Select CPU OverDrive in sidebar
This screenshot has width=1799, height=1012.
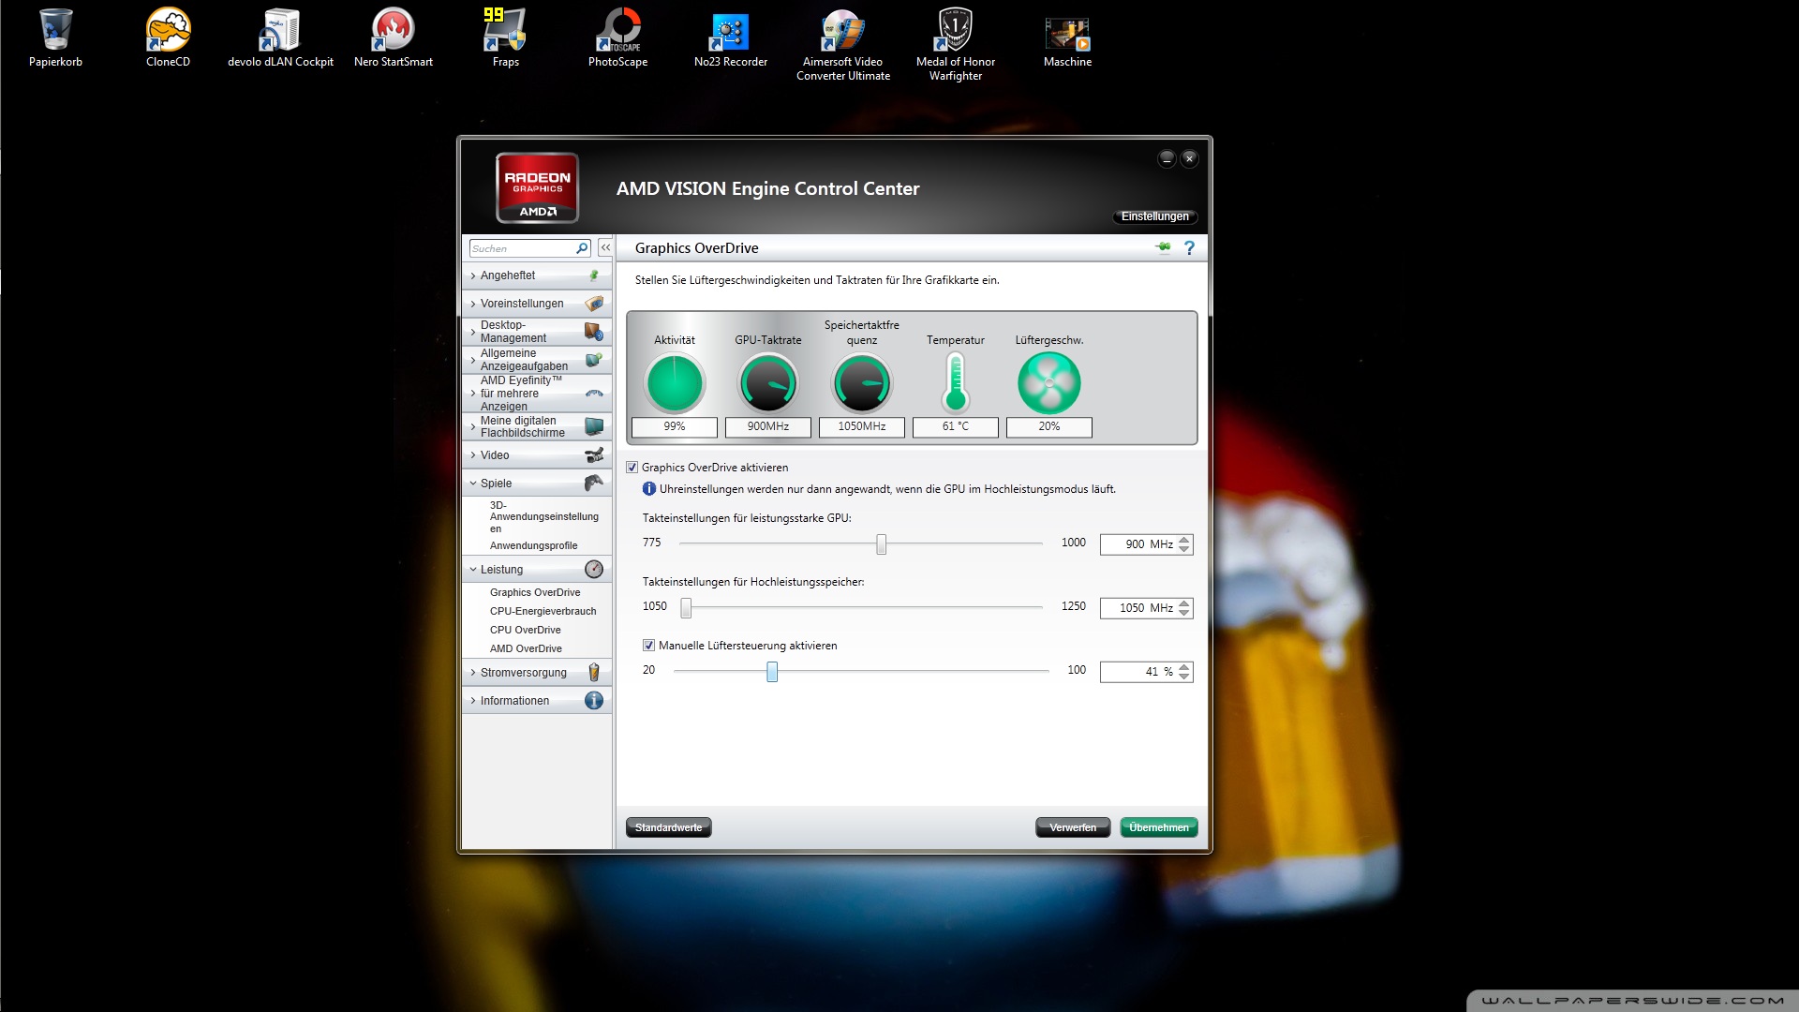pyautogui.click(x=525, y=630)
